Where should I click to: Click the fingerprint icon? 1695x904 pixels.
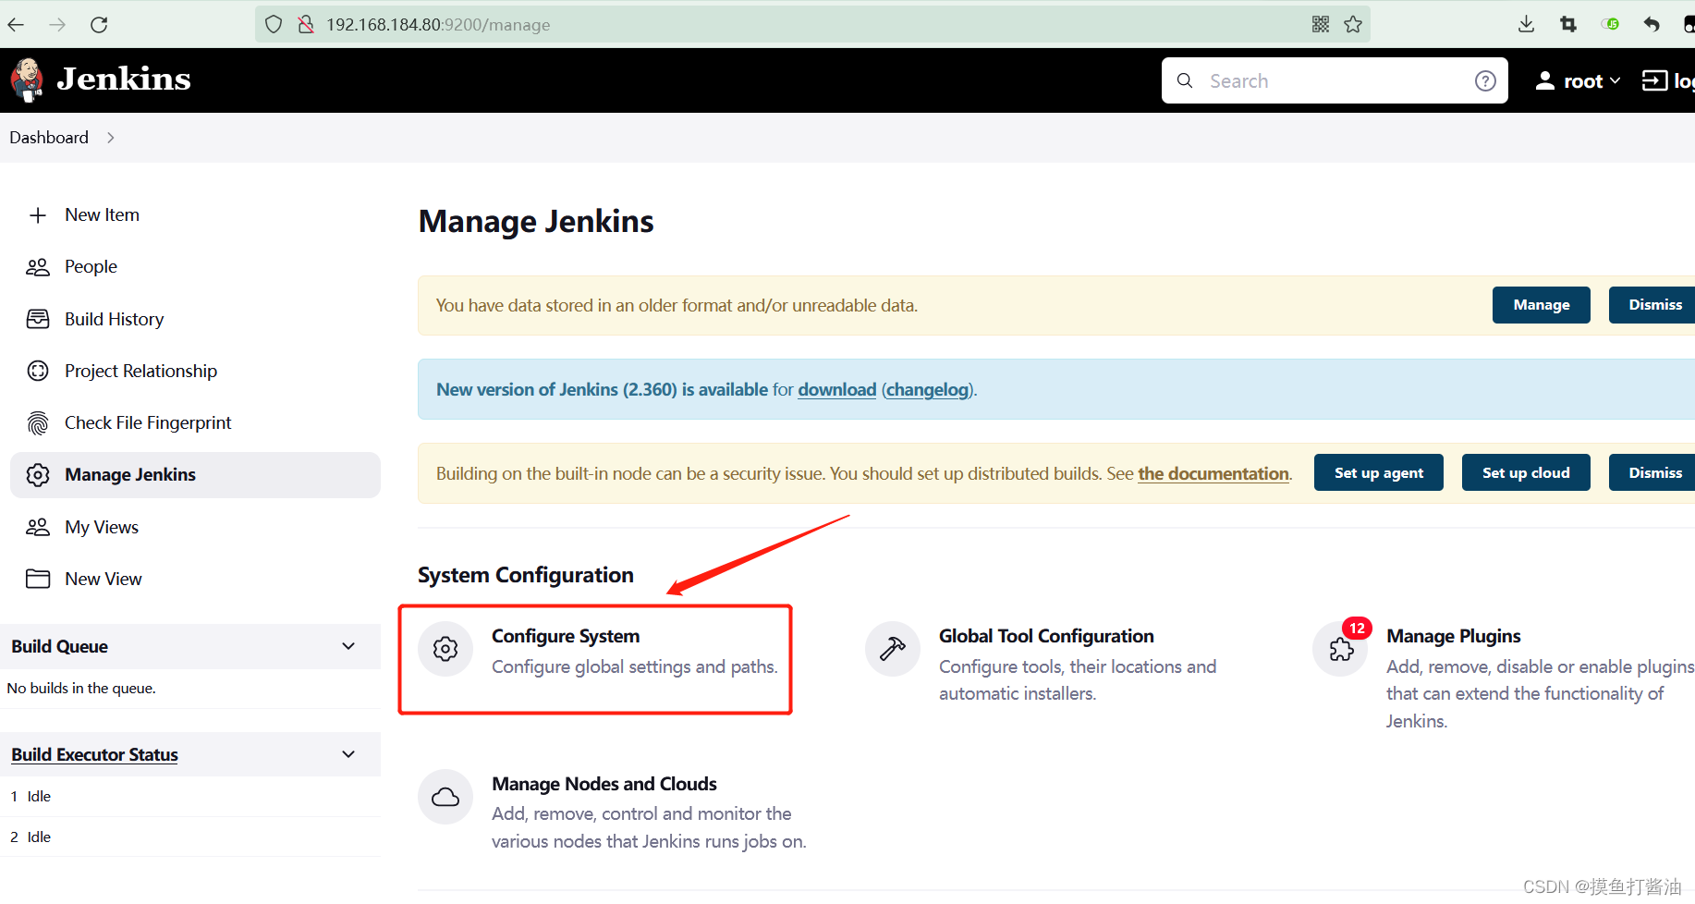(38, 423)
